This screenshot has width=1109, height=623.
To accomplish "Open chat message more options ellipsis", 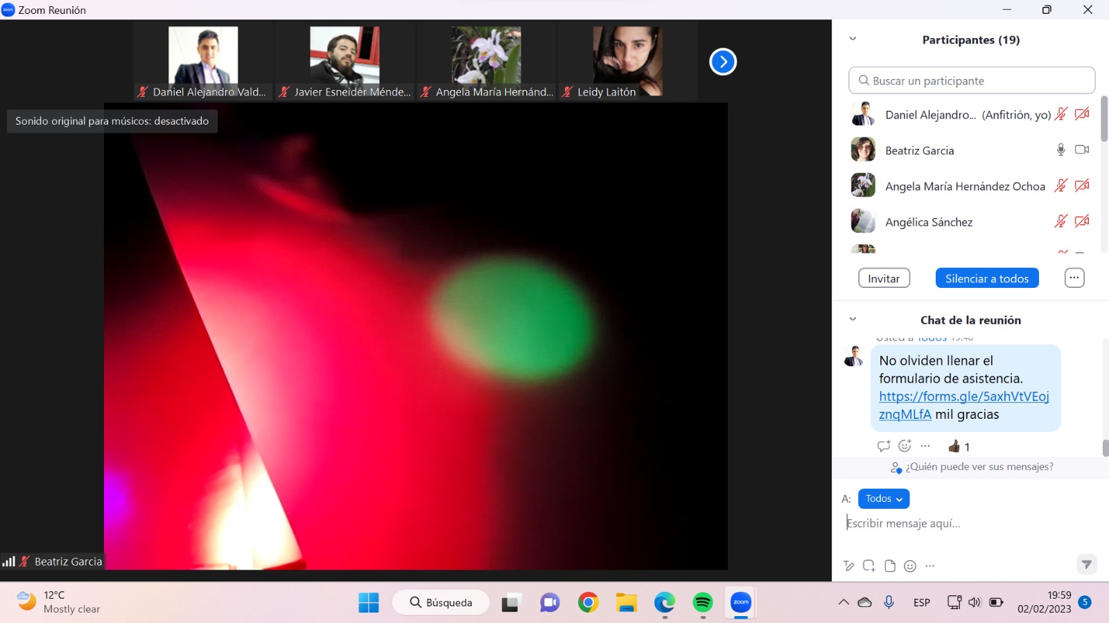I will click(925, 446).
